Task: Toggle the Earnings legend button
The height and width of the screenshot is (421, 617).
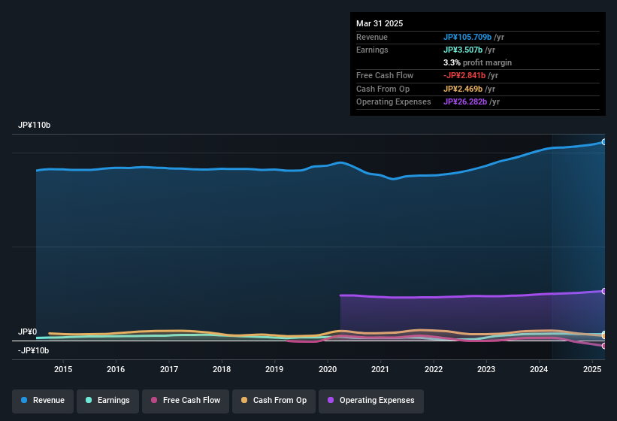Action: (x=107, y=401)
